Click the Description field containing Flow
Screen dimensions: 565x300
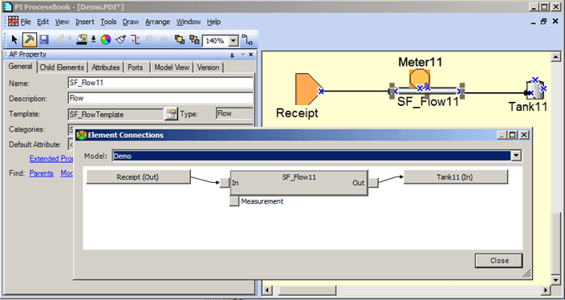[x=161, y=98]
